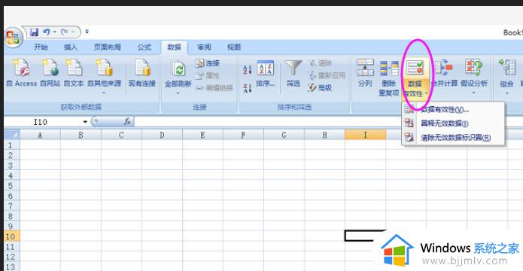
Task: Open 自其他来源 data sources menu
Action: 104,77
